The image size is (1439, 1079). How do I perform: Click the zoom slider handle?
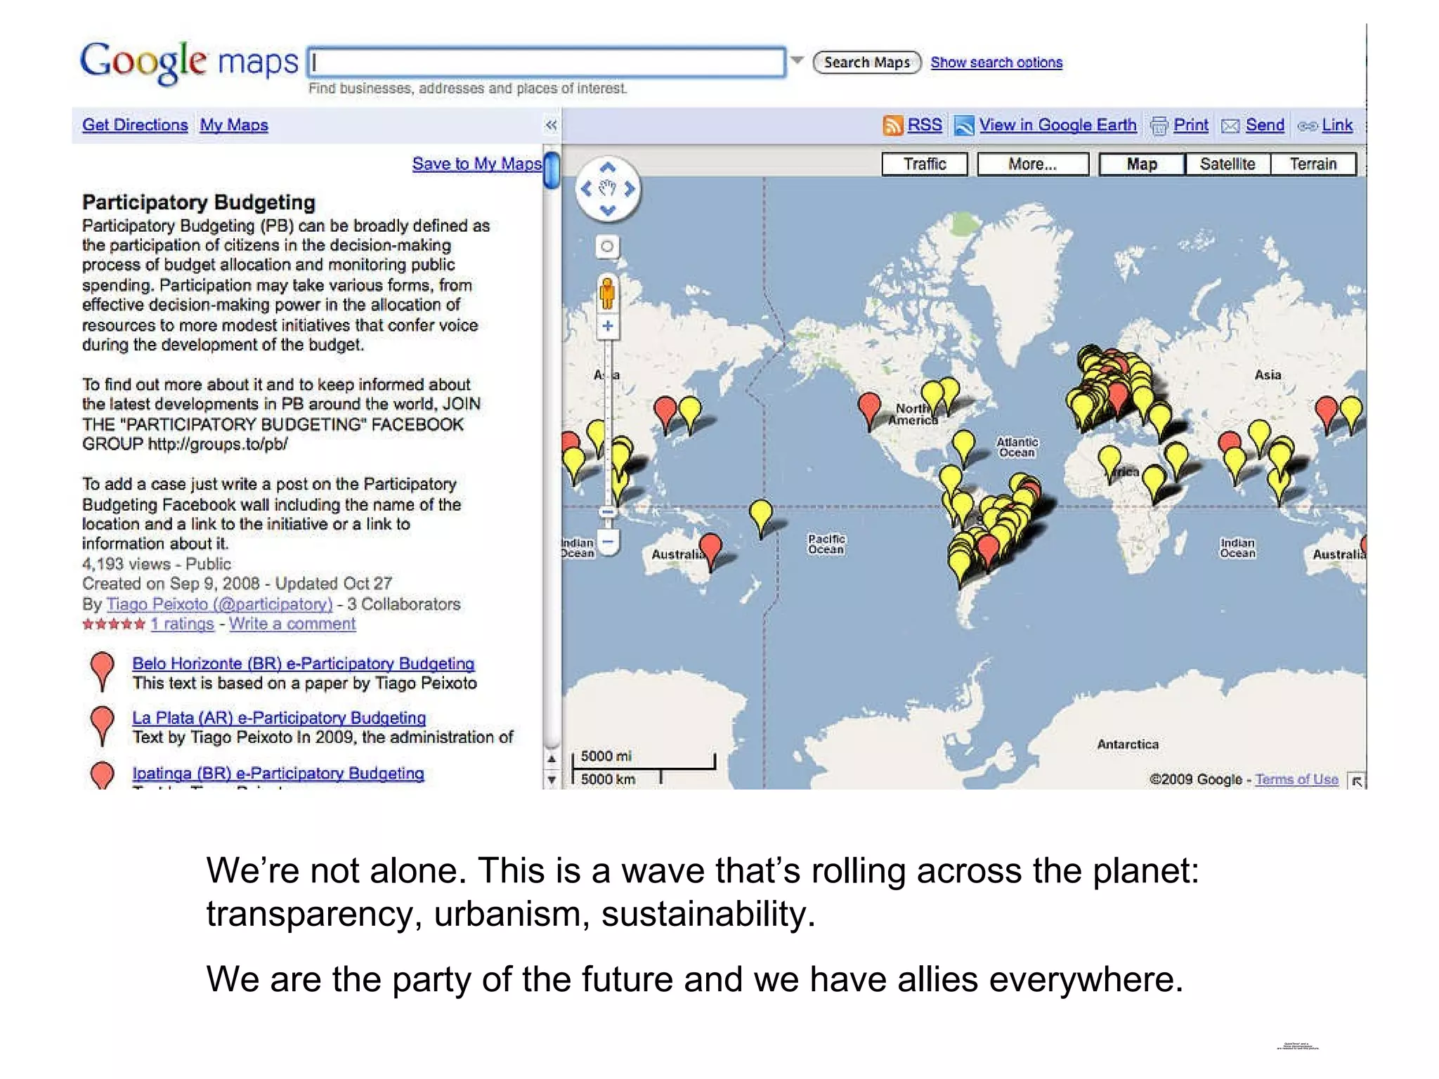(x=608, y=512)
